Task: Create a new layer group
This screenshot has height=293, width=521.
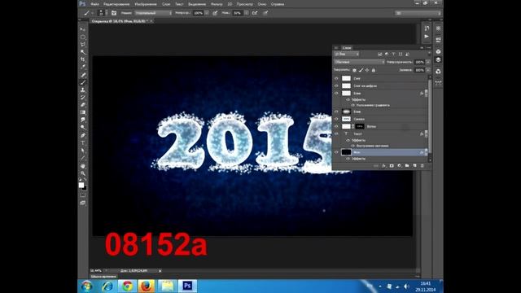Action: click(407, 165)
